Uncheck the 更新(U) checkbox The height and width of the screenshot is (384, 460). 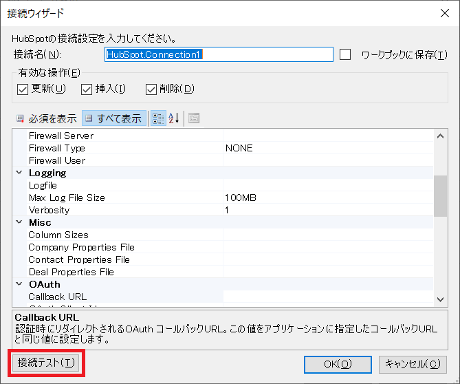tap(23, 89)
